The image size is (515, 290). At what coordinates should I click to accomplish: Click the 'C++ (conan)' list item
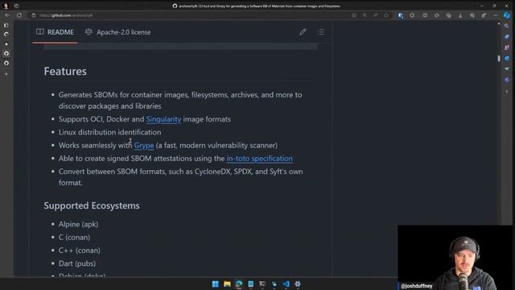[80, 251]
